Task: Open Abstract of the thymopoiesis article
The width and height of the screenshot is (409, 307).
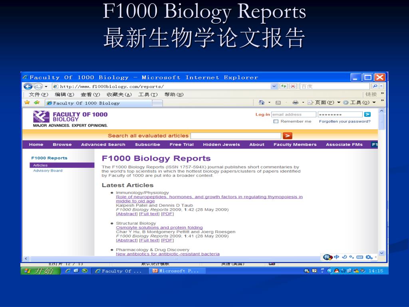Action: click(x=127, y=214)
